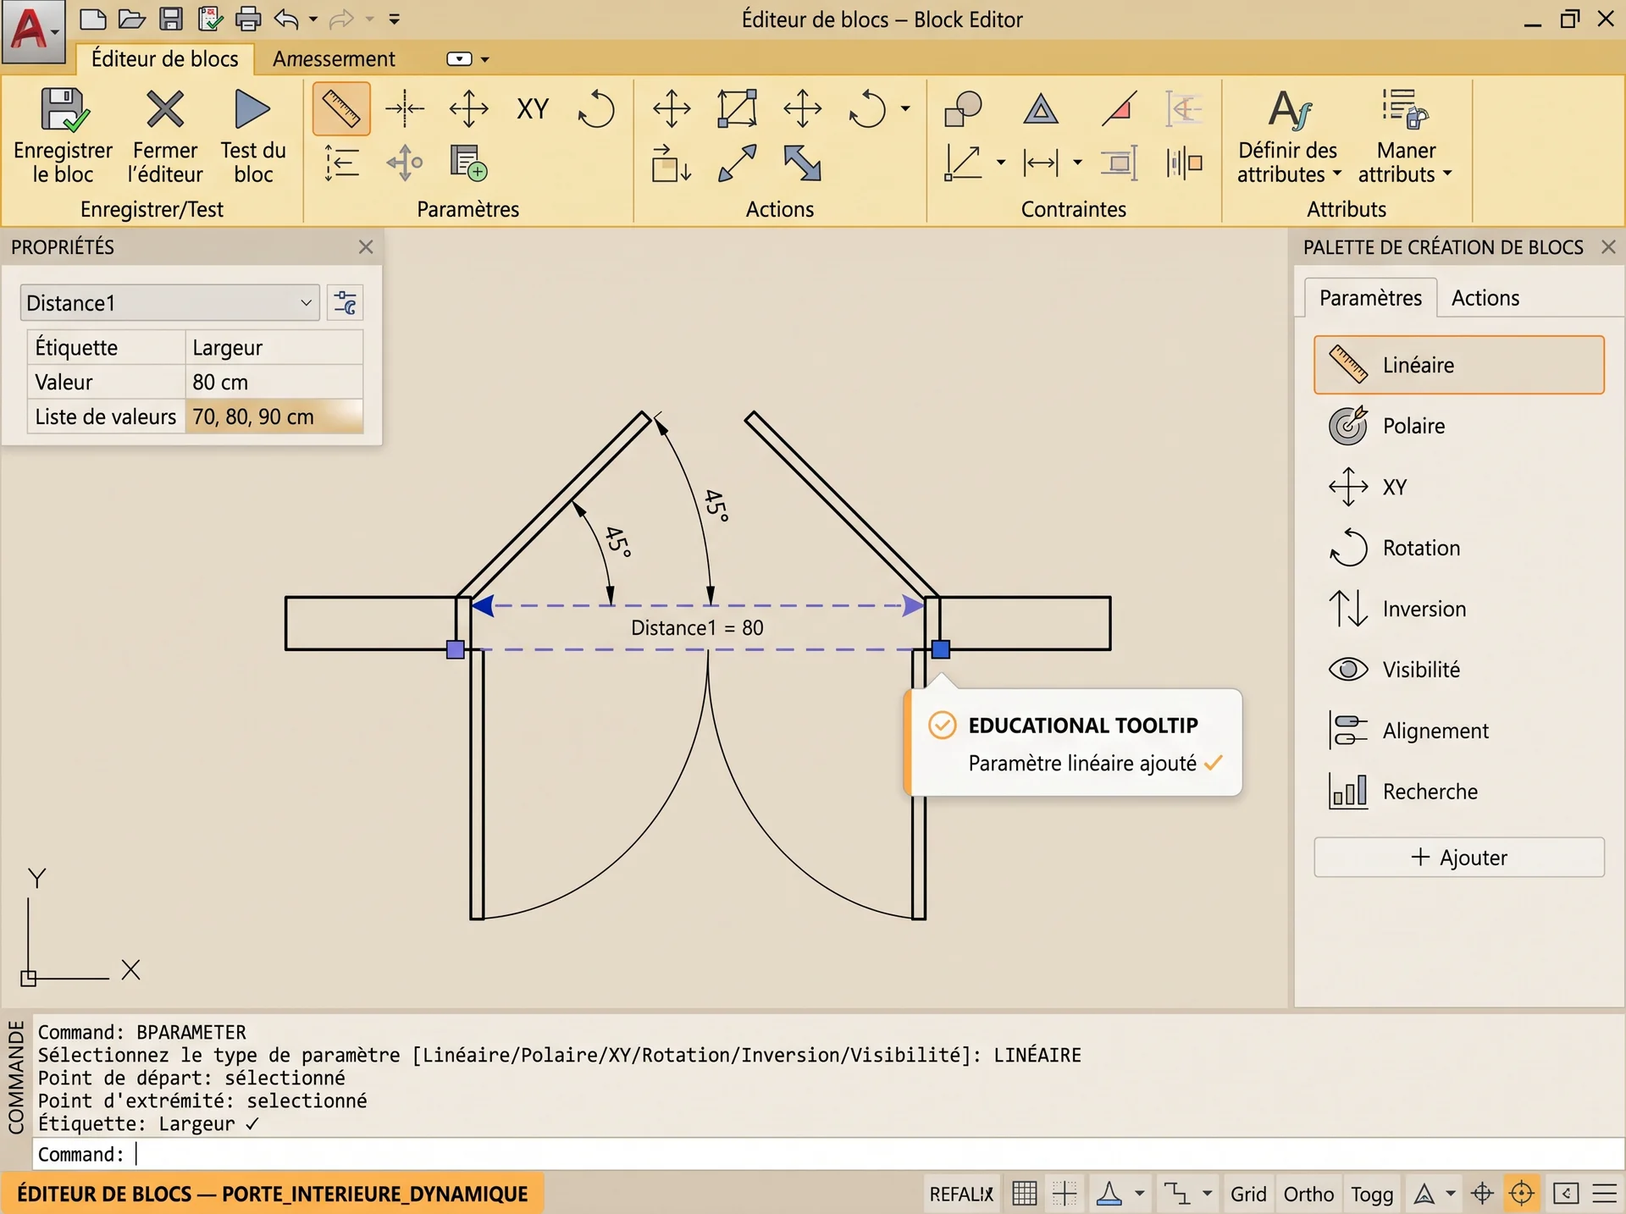The height and width of the screenshot is (1214, 1626).
Task: Open the status bar customization menu icon
Action: [x=1605, y=1194]
